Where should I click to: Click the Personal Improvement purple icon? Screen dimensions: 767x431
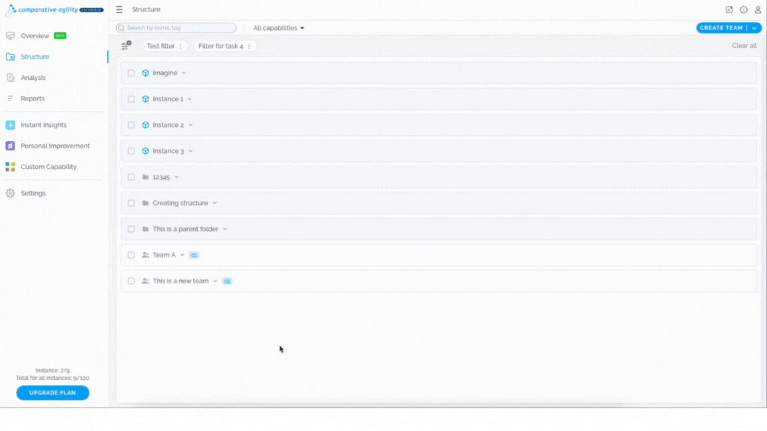point(10,146)
